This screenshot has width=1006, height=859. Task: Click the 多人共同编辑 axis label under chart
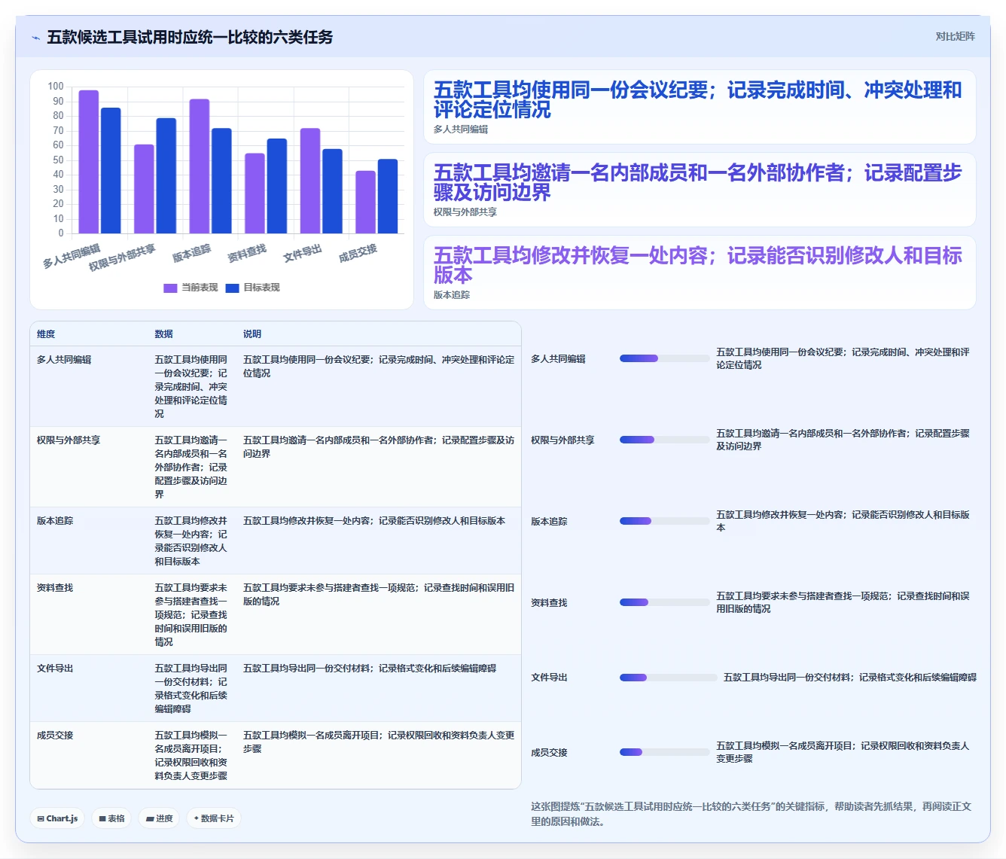pyautogui.click(x=72, y=256)
